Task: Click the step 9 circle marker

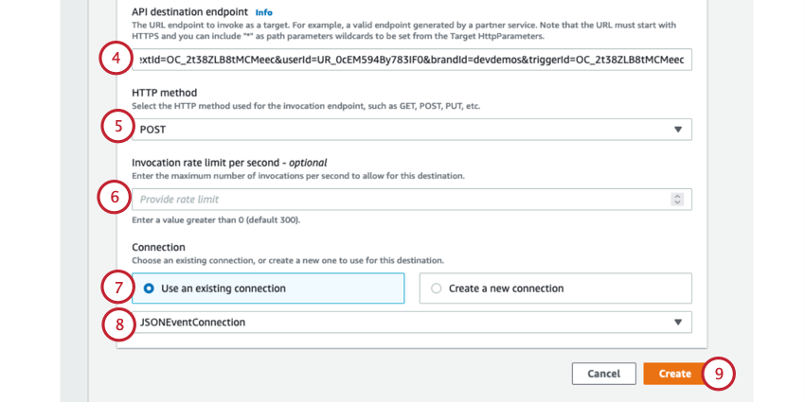Action: [x=719, y=374]
